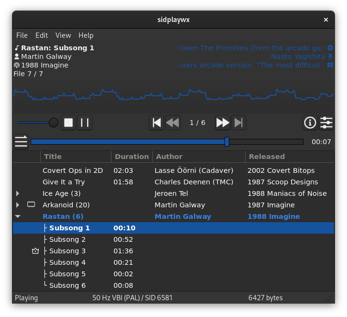Click the song position seek bar handle

[226, 142]
